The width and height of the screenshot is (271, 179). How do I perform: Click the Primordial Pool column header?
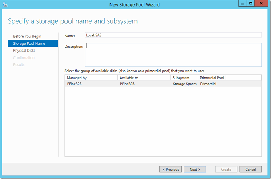pyautogui.click(x=212, y=78)
